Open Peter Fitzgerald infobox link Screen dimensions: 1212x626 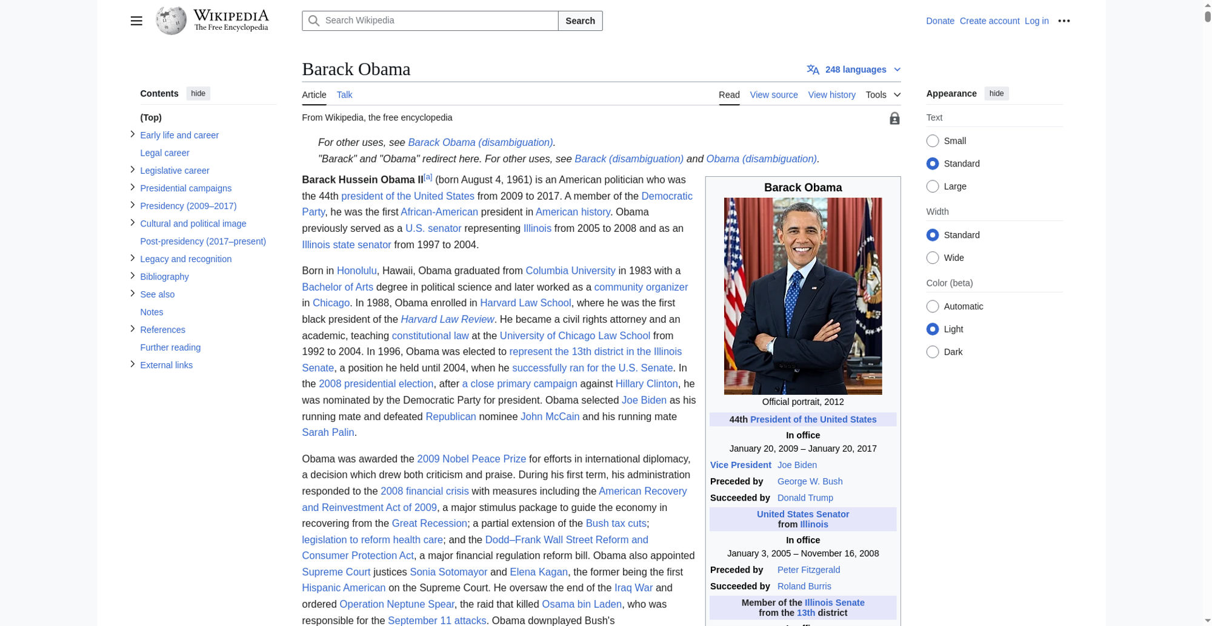click(808, 570)
